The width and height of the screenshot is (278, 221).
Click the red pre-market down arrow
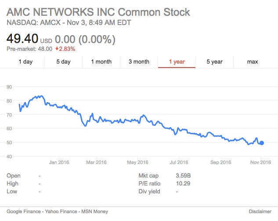(x=57, y=49)
